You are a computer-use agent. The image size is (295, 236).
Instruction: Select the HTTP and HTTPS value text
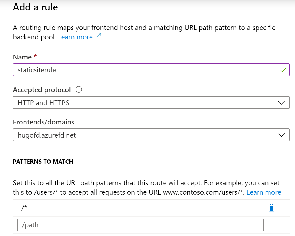click(x=43, y=103)
